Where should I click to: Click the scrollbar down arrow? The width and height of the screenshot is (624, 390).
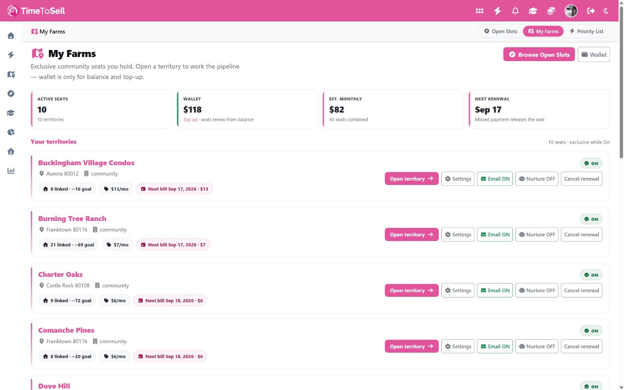[621, 387]
